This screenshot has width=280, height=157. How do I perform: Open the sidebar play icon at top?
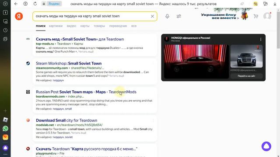pos(5,4)
